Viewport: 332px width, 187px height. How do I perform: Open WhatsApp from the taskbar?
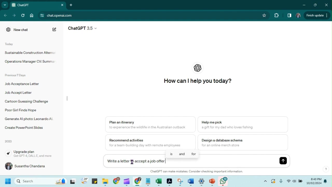(223, 181)
